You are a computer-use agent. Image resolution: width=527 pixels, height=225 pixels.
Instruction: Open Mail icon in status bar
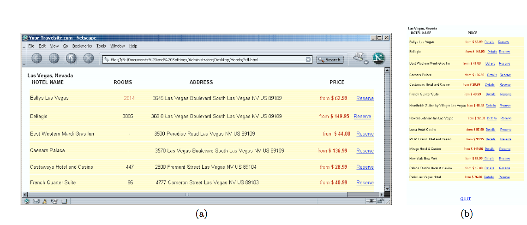point(36,201)
